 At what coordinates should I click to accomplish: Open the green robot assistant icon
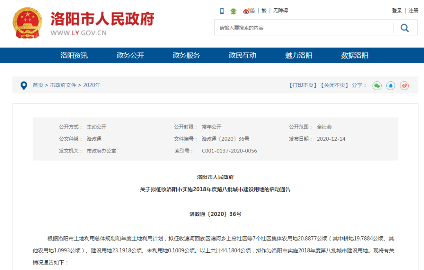pos(234,11)
